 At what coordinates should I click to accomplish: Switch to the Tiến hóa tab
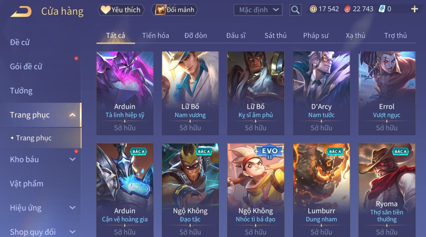pyautogui.click(x=155, y=35)
